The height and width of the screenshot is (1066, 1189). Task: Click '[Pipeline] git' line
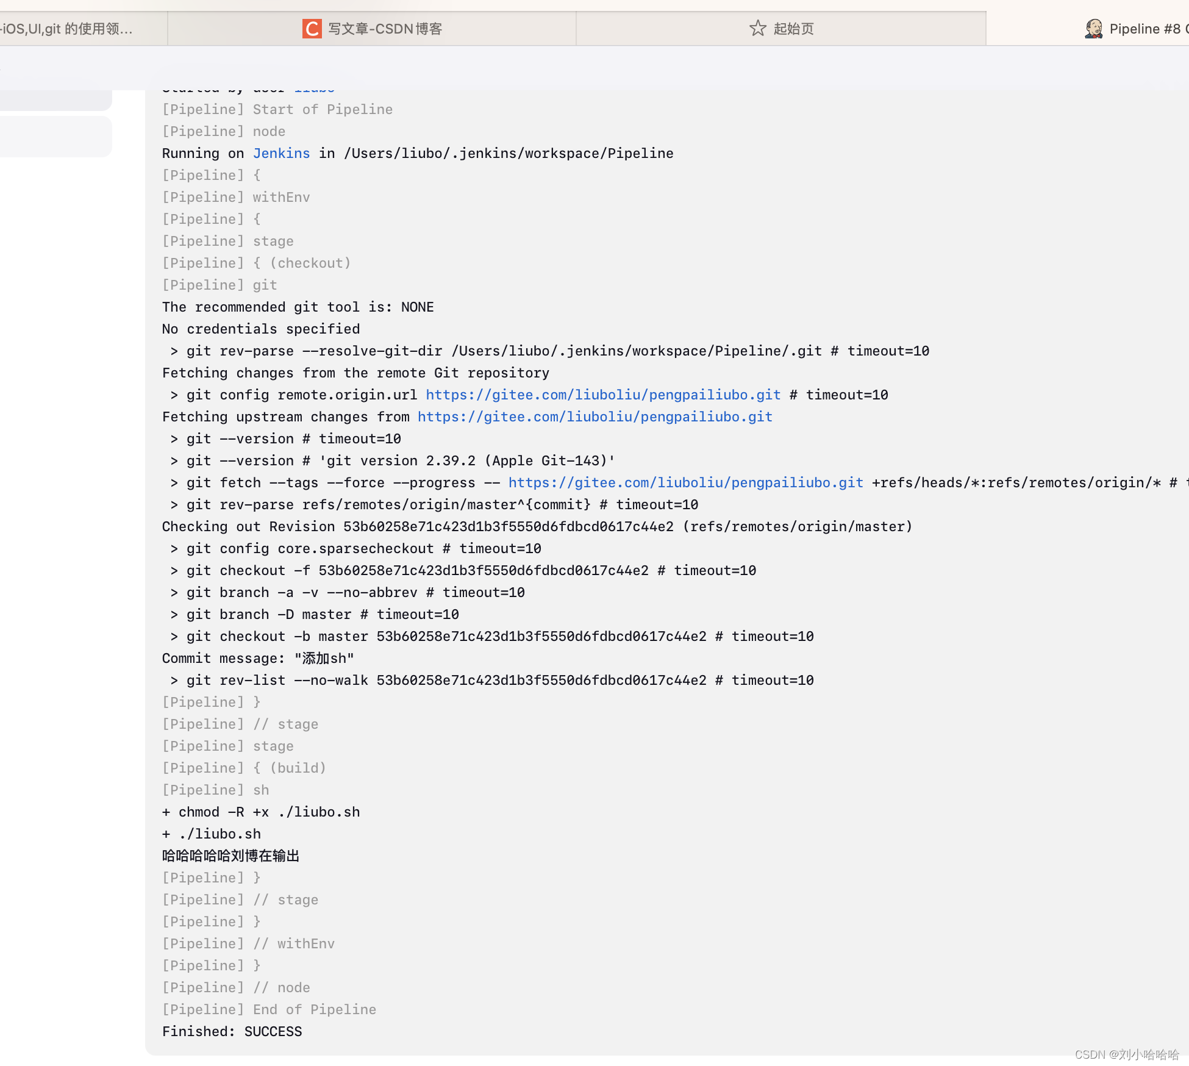[x=220, y=285]
